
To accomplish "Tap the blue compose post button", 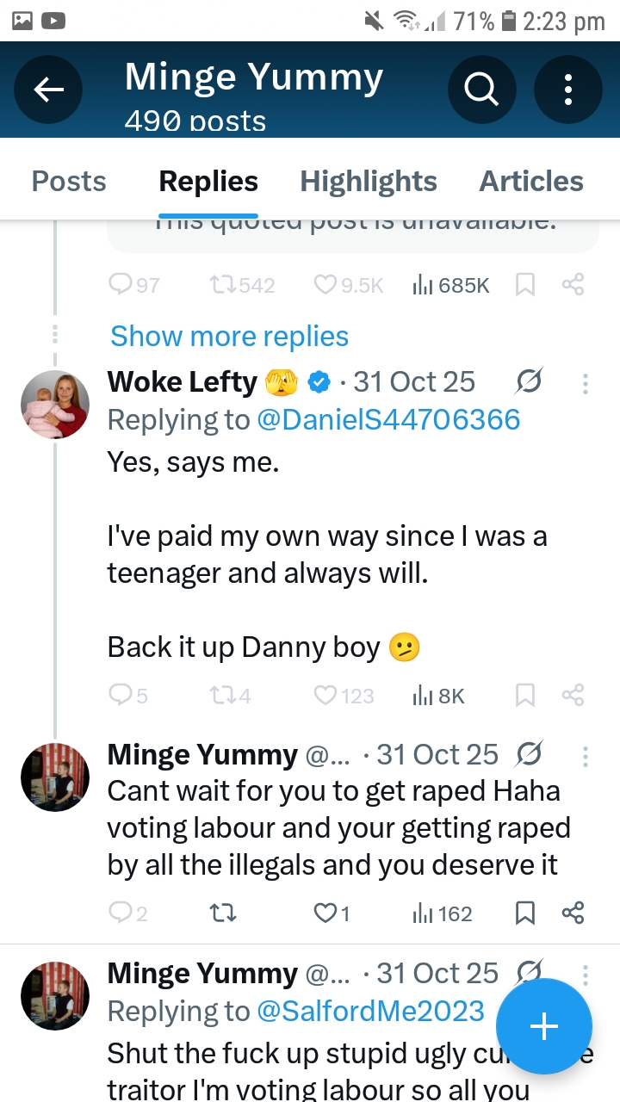I will [543, 1026].
